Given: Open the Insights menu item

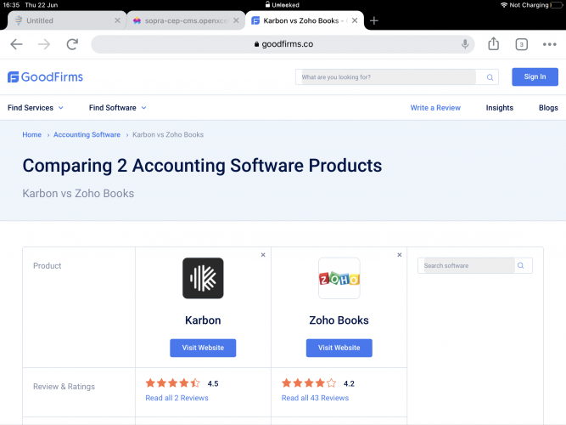Looking at the screenshot, I should click(x=500, y=108).
